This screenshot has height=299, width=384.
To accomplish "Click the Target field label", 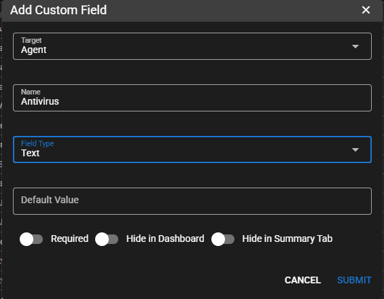I will click(x=31, y=40).
